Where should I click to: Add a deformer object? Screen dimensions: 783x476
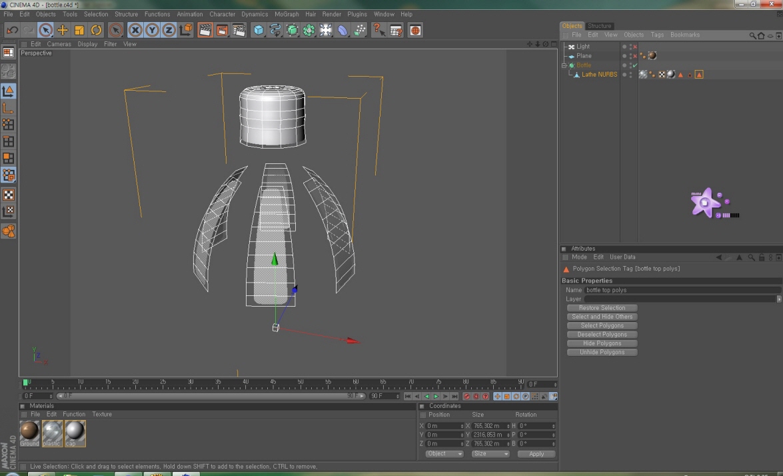point(343,31)
